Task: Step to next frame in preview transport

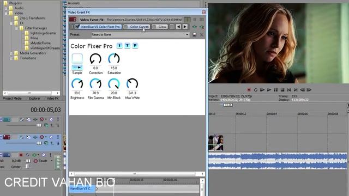Action: click(x=309, y=90)
